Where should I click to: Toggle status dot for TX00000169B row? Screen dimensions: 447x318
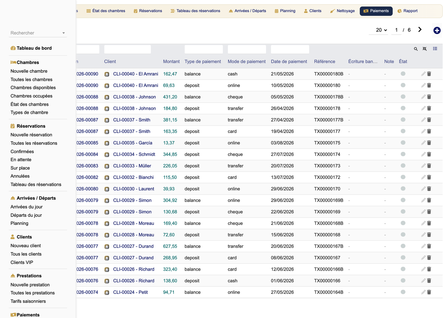click(x=403, y=200)
